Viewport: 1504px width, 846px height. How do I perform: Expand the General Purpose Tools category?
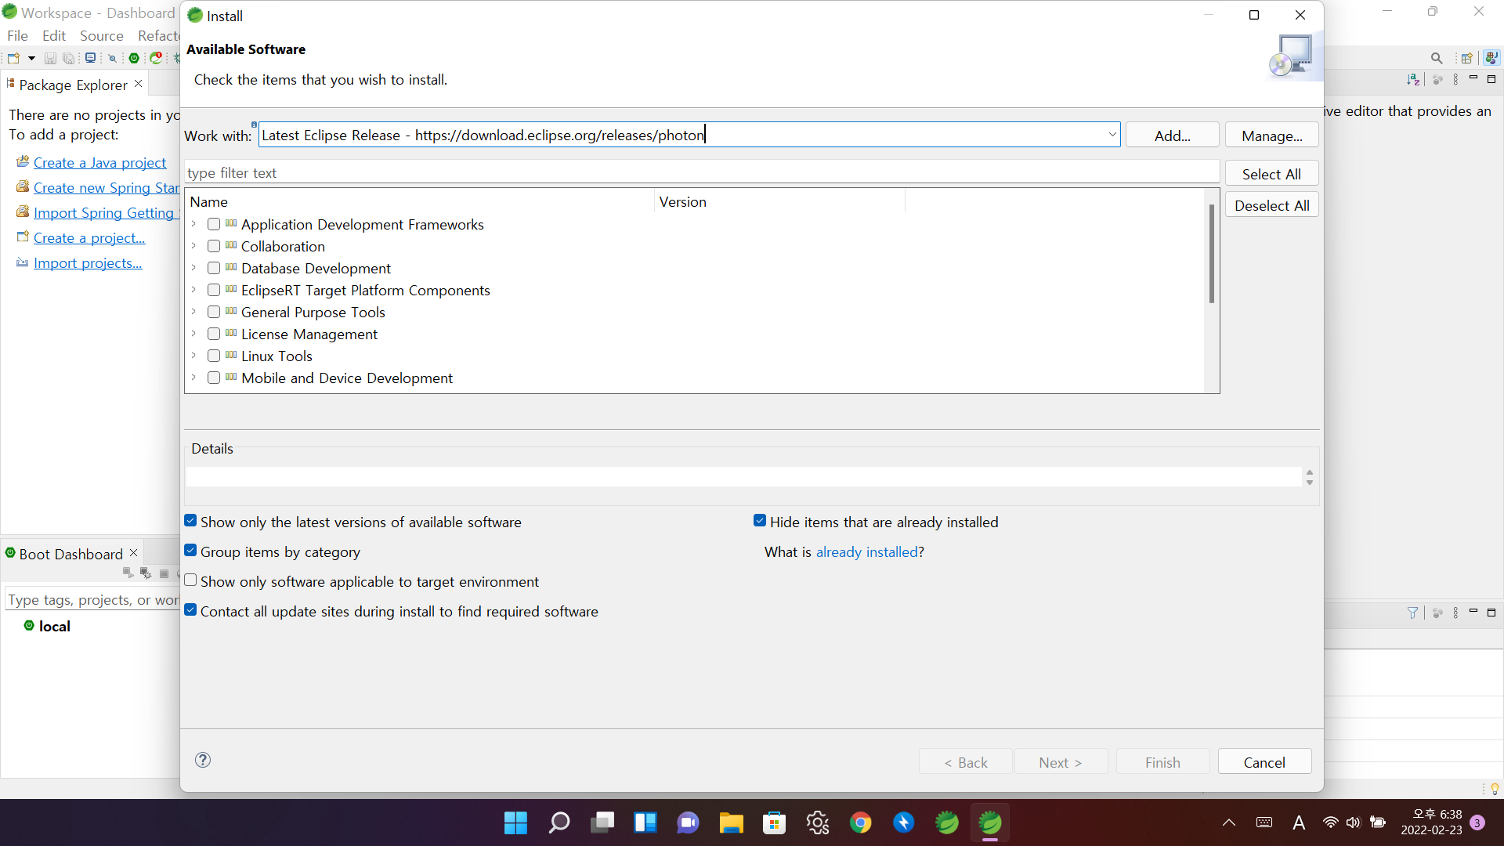pos(193,312)
